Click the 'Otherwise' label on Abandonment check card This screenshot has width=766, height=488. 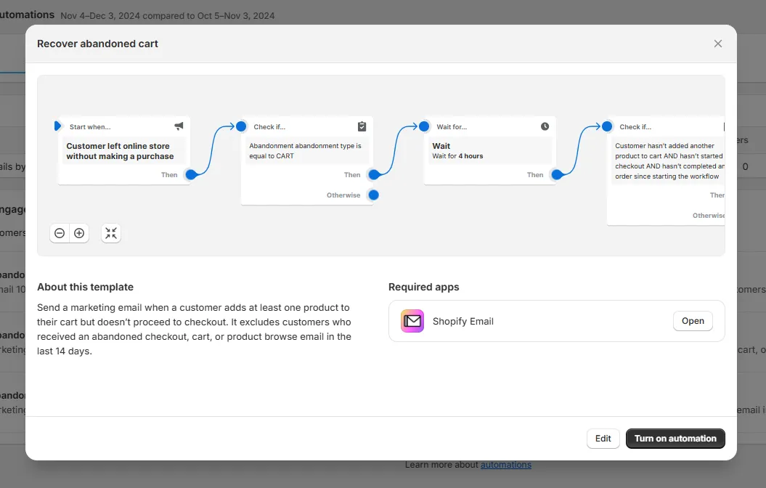coord(343,195)
